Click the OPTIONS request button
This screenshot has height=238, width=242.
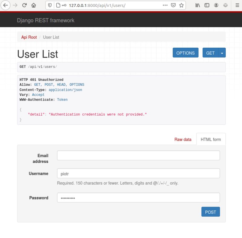point(185,52)
